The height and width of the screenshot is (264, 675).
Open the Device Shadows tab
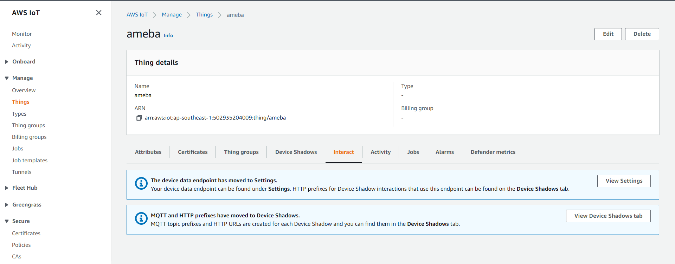pos(296,152)
